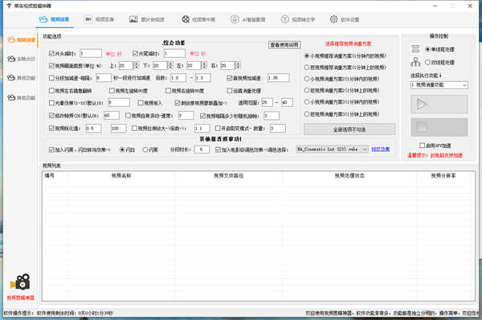This screenshot has width=482, height=320.
Task: Click the camera logo at bottom left
Action: click(20, 282)
